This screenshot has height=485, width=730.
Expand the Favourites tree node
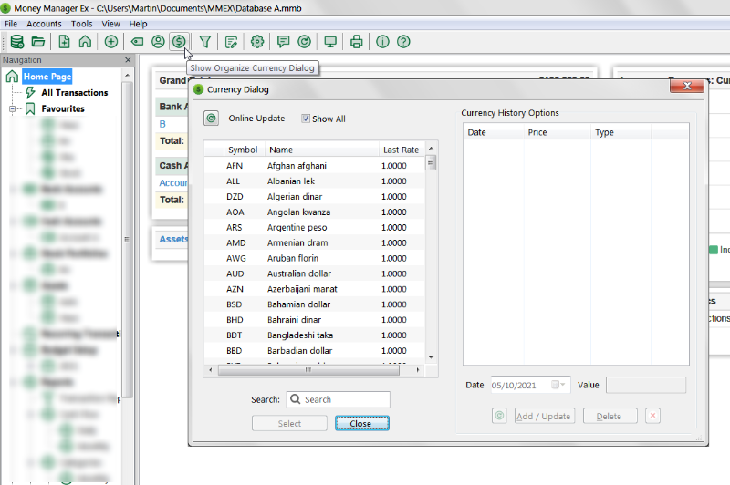[x=13, y=108]
